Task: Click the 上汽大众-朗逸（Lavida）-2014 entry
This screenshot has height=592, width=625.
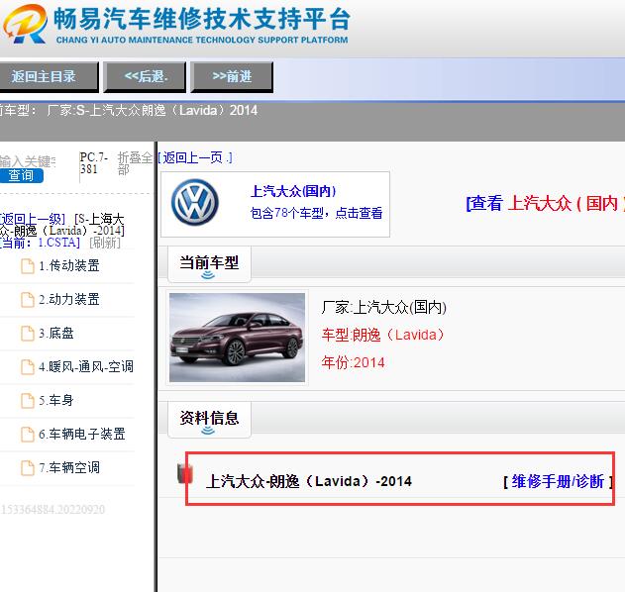Action: (x=309, y=481)
